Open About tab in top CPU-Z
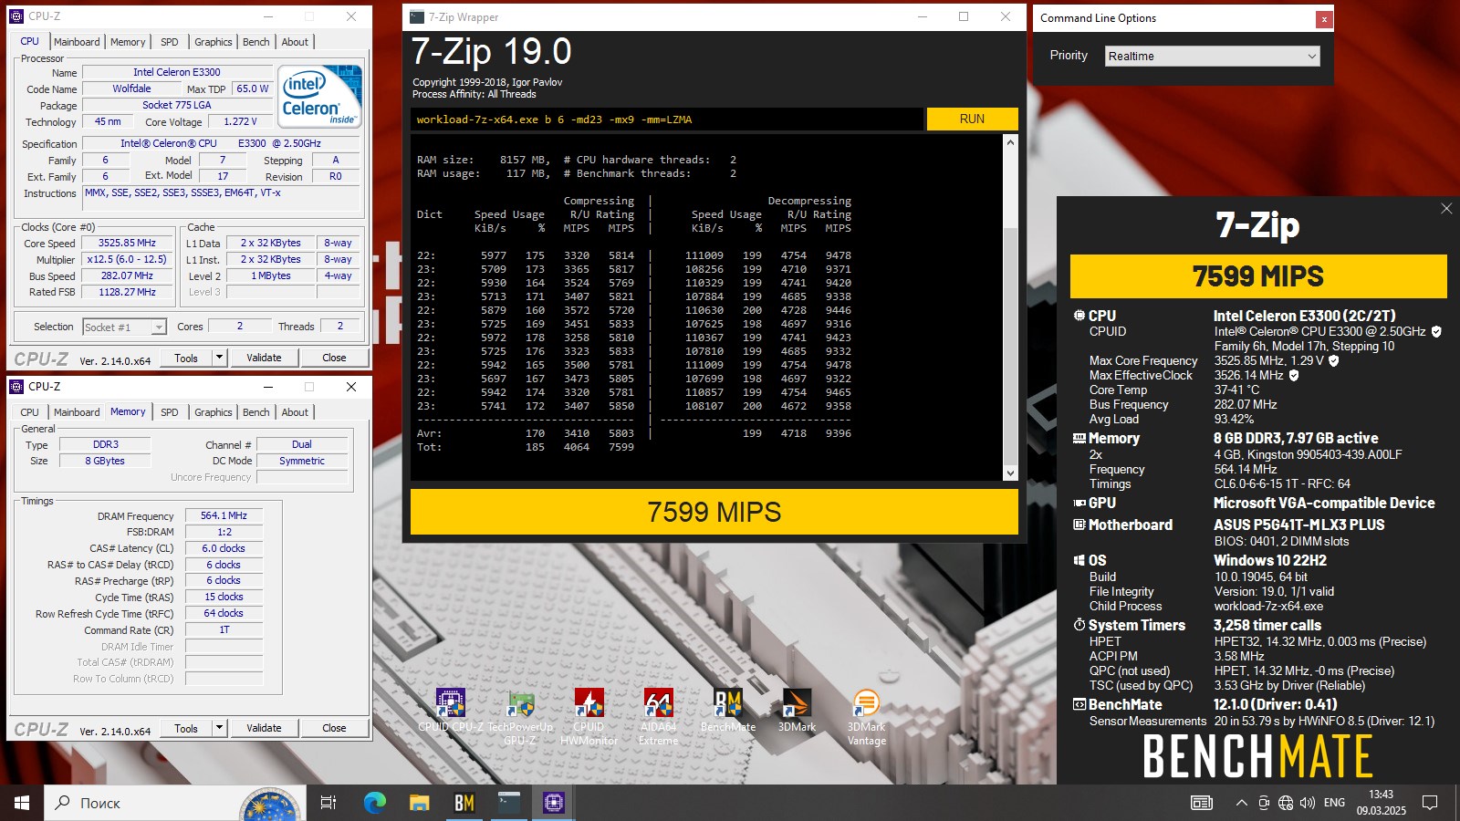The height and width of the screenshot is (821, 1460). (295, 42)
